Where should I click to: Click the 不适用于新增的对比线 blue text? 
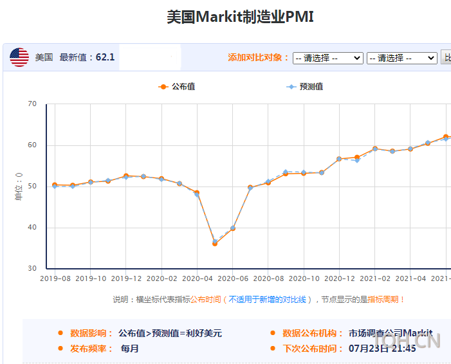pos(267,300)
